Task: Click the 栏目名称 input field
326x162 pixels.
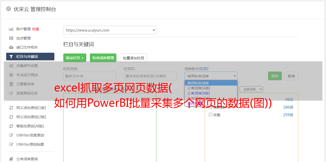Action: coord(90,76)
